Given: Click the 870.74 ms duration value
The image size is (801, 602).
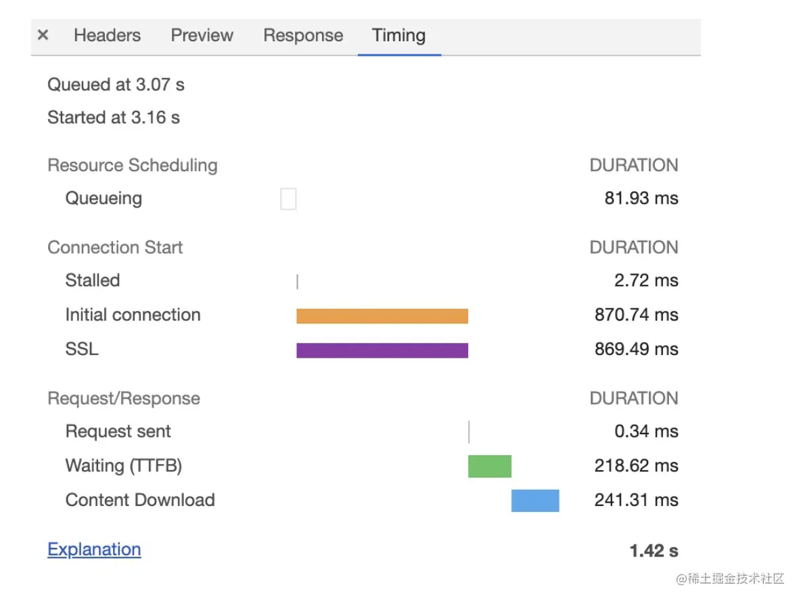Looking at the screenshot, I should click(636, 315).
